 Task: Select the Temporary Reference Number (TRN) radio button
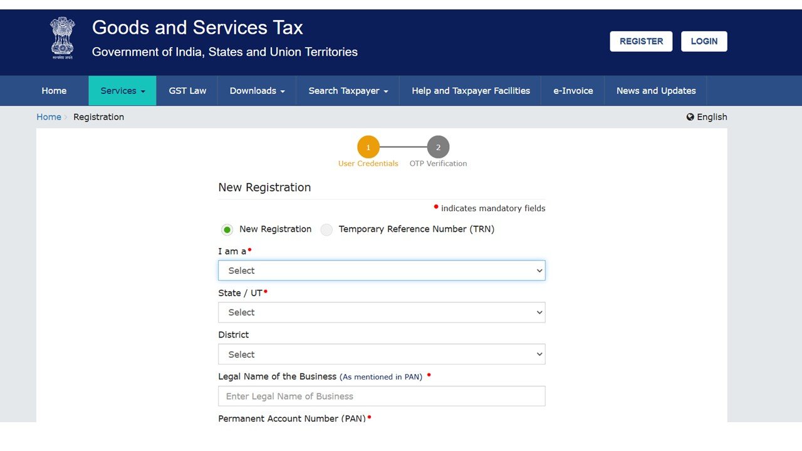pos(326,230)
